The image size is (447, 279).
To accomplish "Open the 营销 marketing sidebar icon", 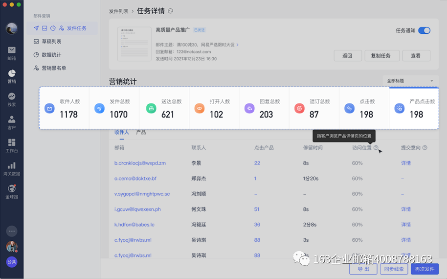I will tap(12, 76).
